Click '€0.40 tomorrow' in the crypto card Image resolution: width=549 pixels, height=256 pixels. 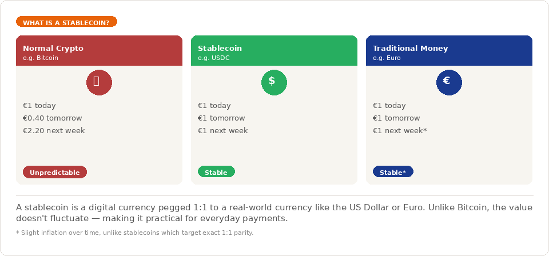point(53,118)
